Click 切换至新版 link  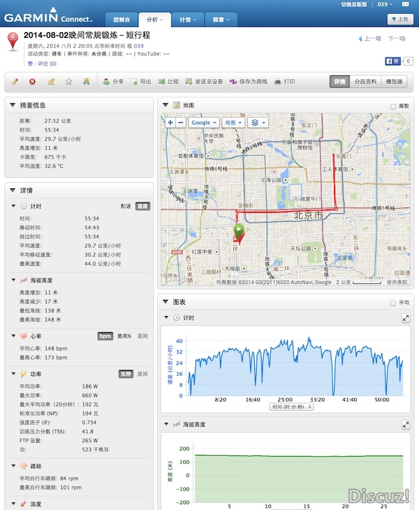pyautogui.click(x=354, y=4)
